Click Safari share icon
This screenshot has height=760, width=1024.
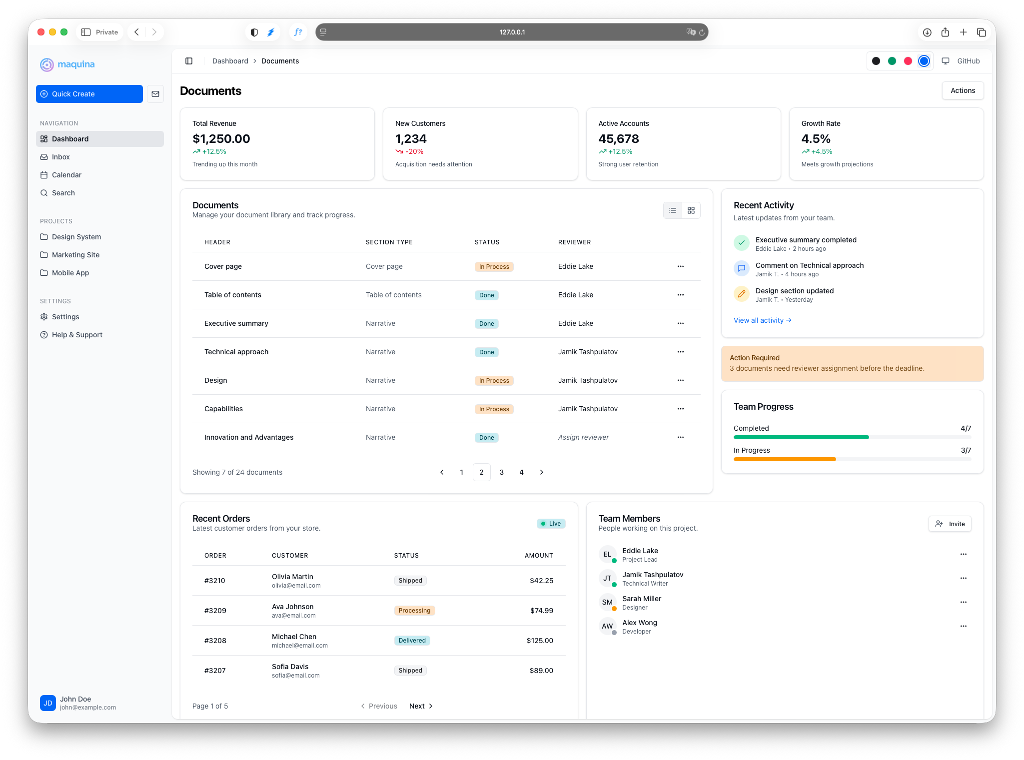[x=945, y=32]
